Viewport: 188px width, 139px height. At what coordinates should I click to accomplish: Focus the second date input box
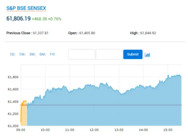[109, 54]
